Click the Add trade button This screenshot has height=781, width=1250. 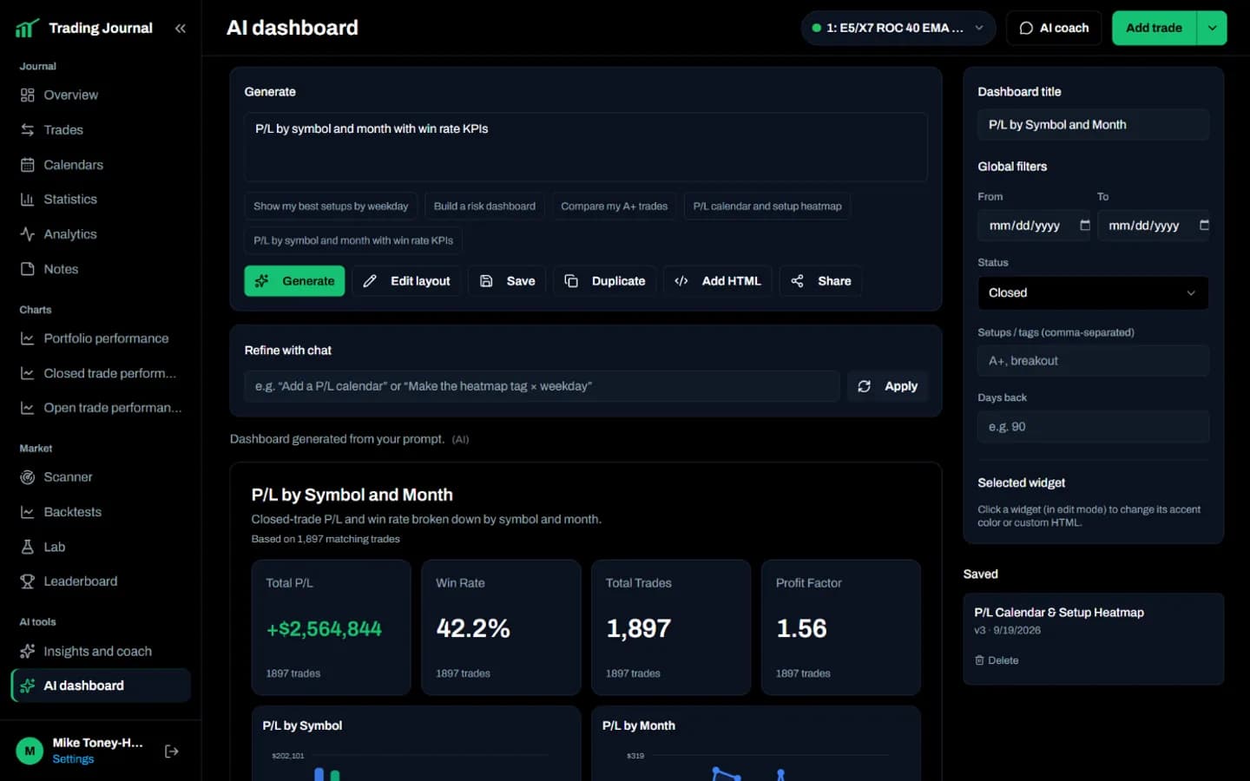1154,28
